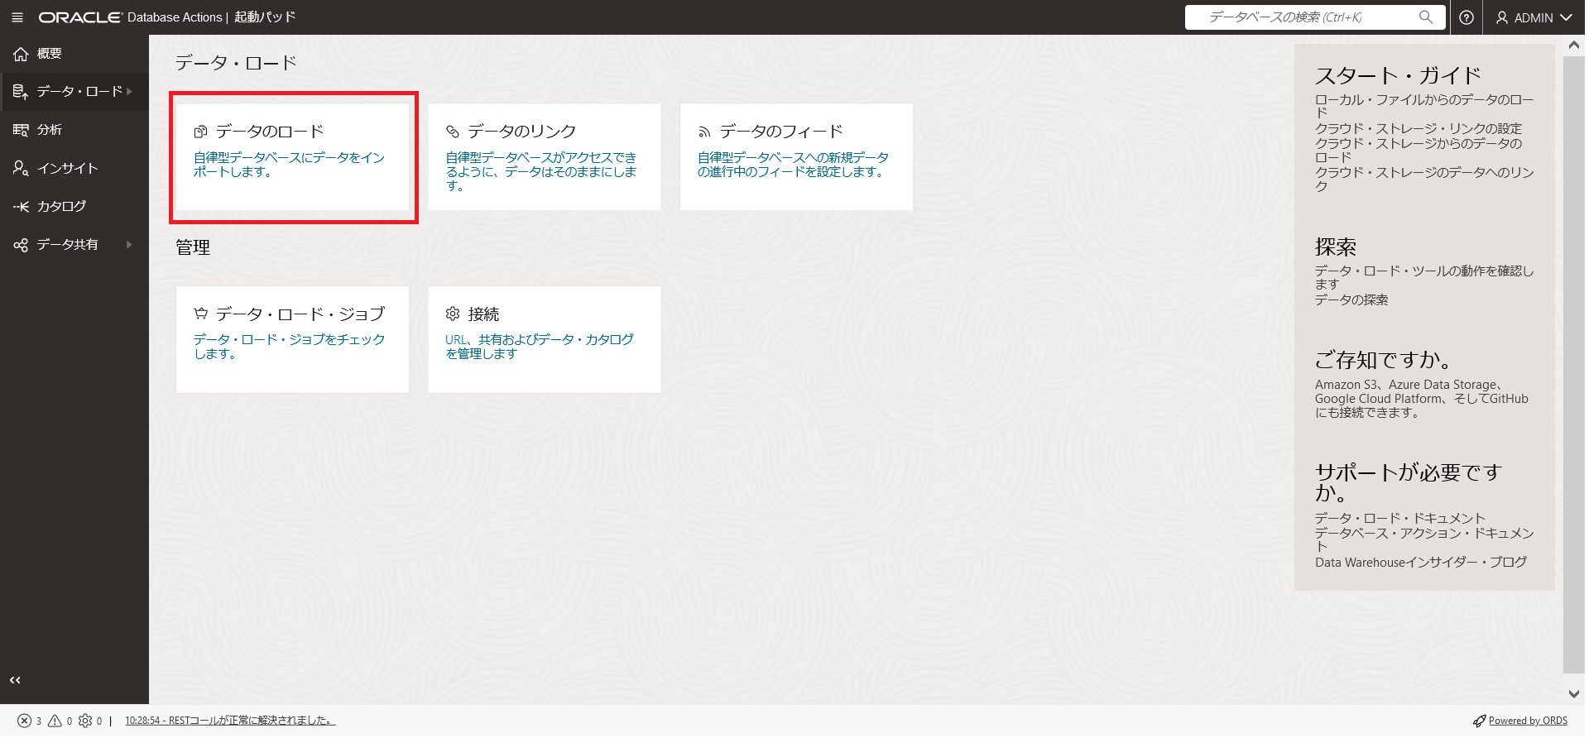Screen dimensions: 1589x738
Task: Click the error count icon in status bar
Action: pos(25,721)
